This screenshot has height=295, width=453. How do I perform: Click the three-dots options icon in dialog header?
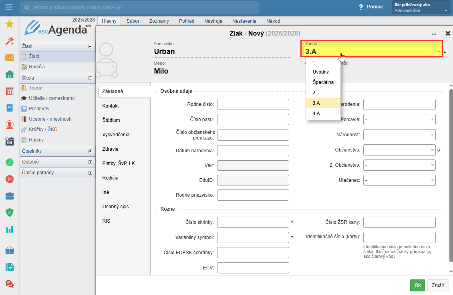click(x=434, y=34)
